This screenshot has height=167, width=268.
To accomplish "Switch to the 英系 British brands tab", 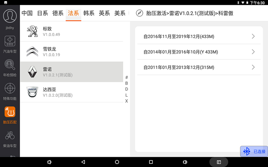I will (104, 13).
